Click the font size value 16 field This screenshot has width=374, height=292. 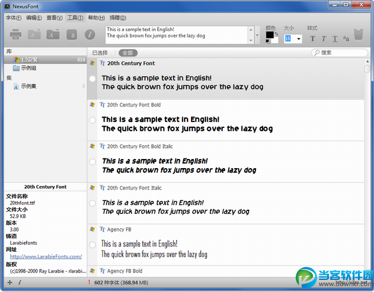click(x=289, y=39)
